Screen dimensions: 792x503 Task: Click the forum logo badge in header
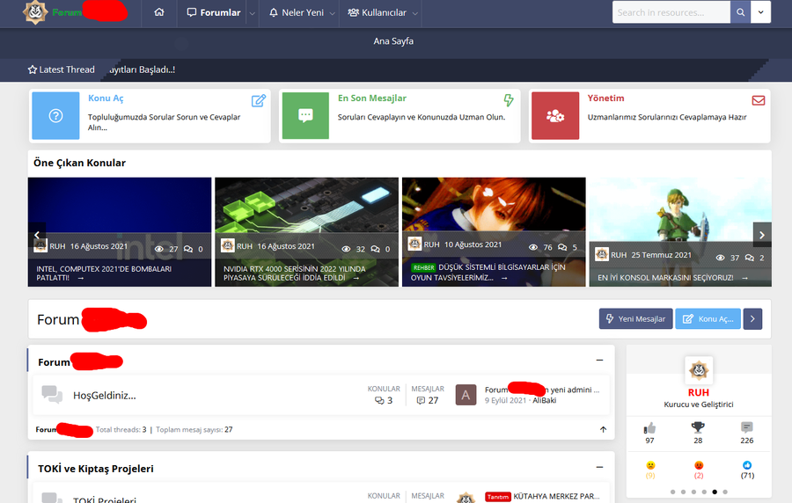pos(35,12)
